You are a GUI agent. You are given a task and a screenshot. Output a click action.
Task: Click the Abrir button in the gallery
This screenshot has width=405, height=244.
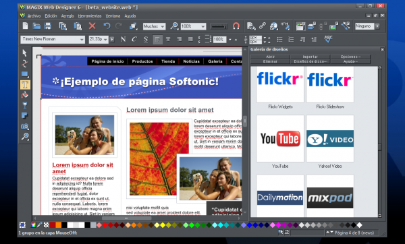pyautogui.click(x=270, y=57)
